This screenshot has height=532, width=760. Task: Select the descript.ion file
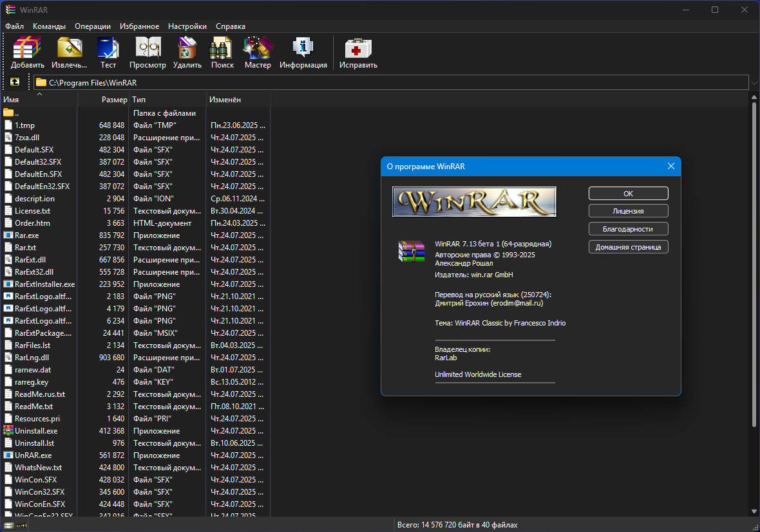tap(34, 199)
